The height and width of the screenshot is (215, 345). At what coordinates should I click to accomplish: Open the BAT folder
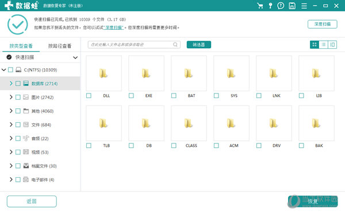[189, 73]
